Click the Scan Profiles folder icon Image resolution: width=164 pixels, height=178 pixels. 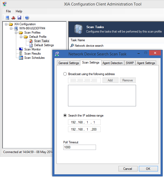click(21, 33)
